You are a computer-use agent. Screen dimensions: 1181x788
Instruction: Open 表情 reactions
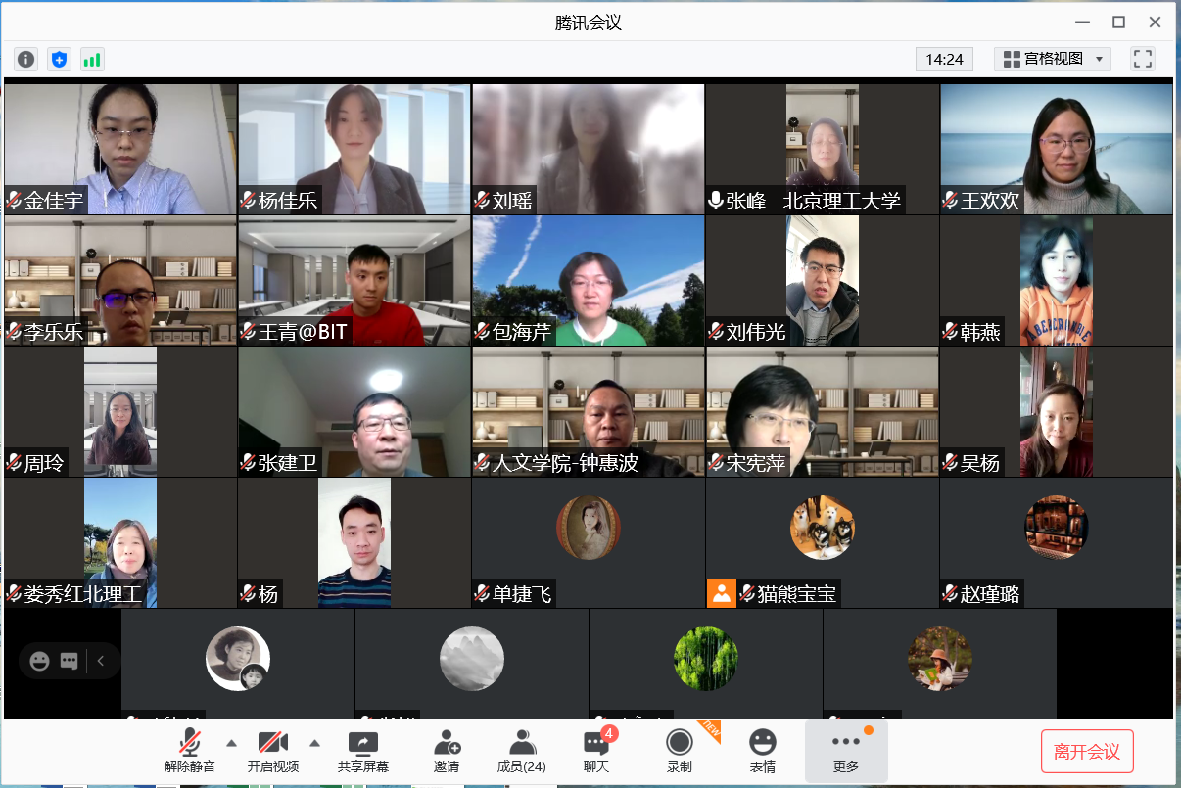pyautogui.click(x=762, y=751)
